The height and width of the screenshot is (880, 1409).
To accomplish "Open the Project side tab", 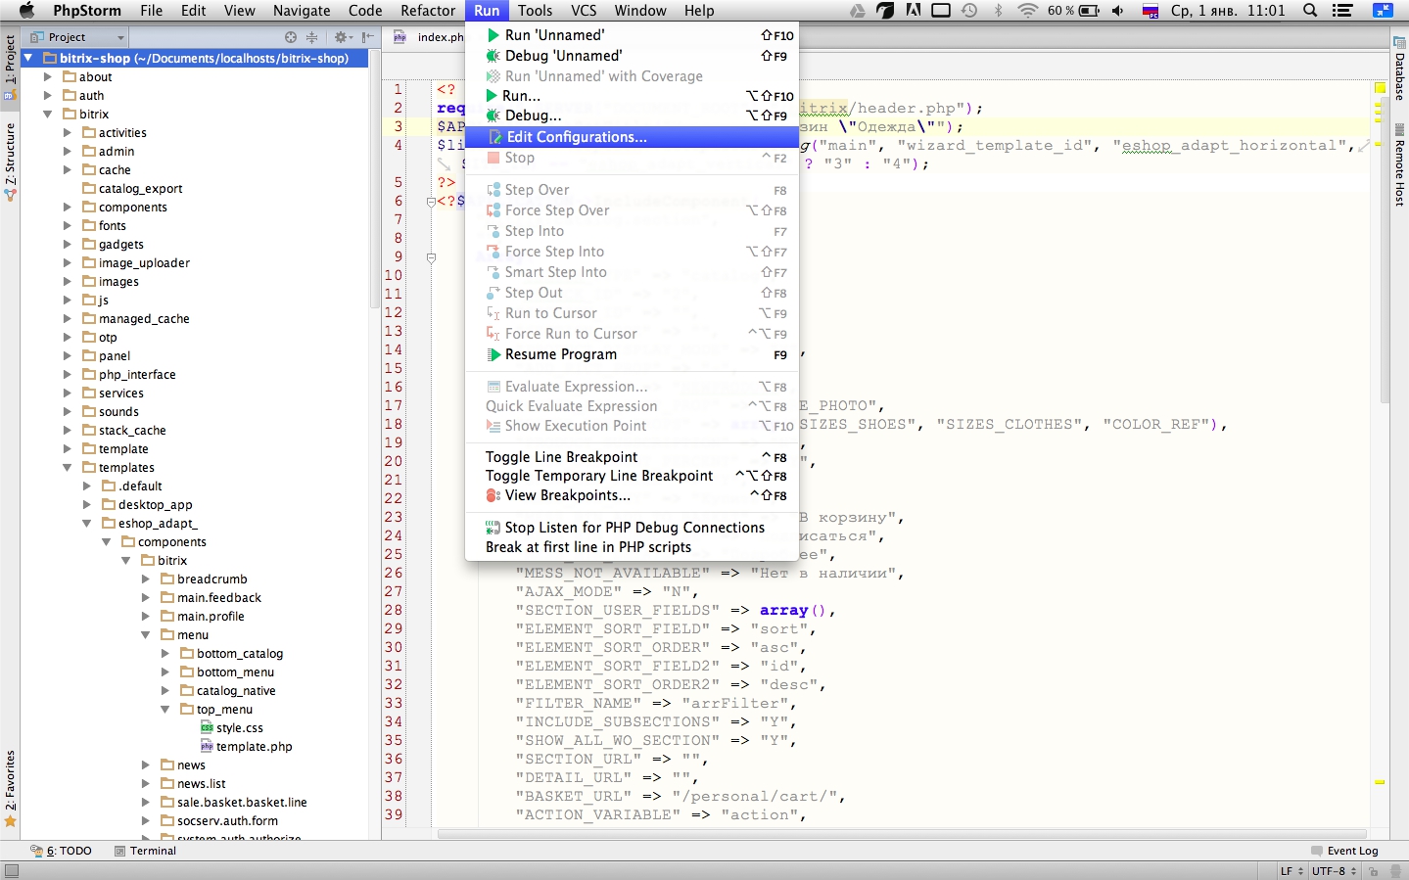I will [10, 68].
